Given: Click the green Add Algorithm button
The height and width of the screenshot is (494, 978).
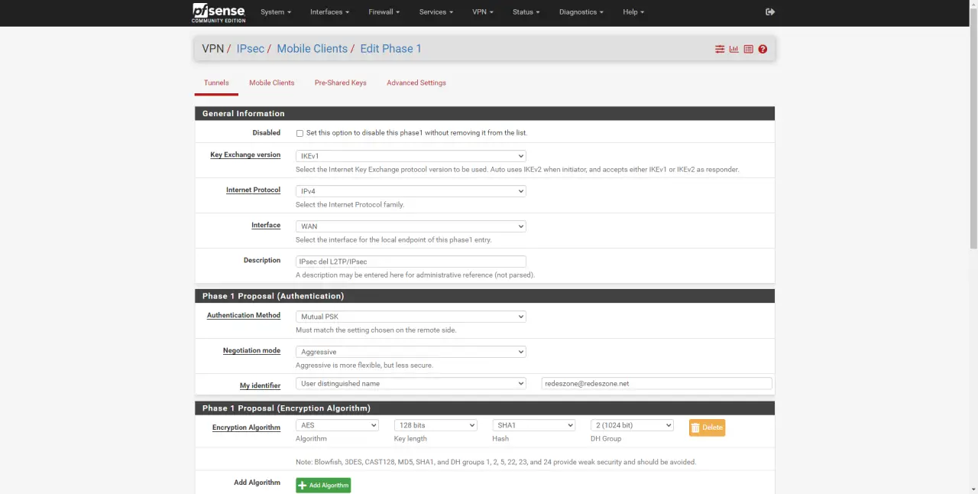Looking at the screenshot, I should click(x=323, y=486).
